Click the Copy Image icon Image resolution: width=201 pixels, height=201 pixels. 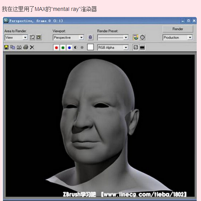12,47
